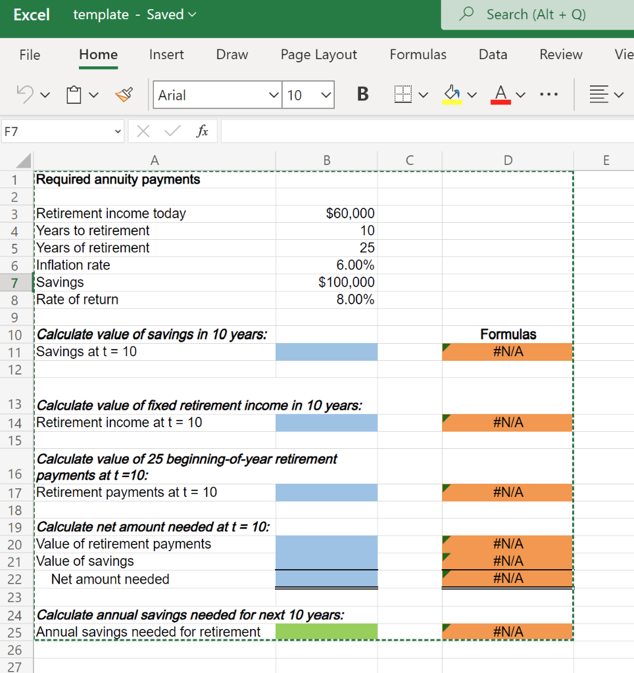This screenshot has width=634, height=673.
Task: Select the Format Painter tool
Action: click(x=124, y=94)
